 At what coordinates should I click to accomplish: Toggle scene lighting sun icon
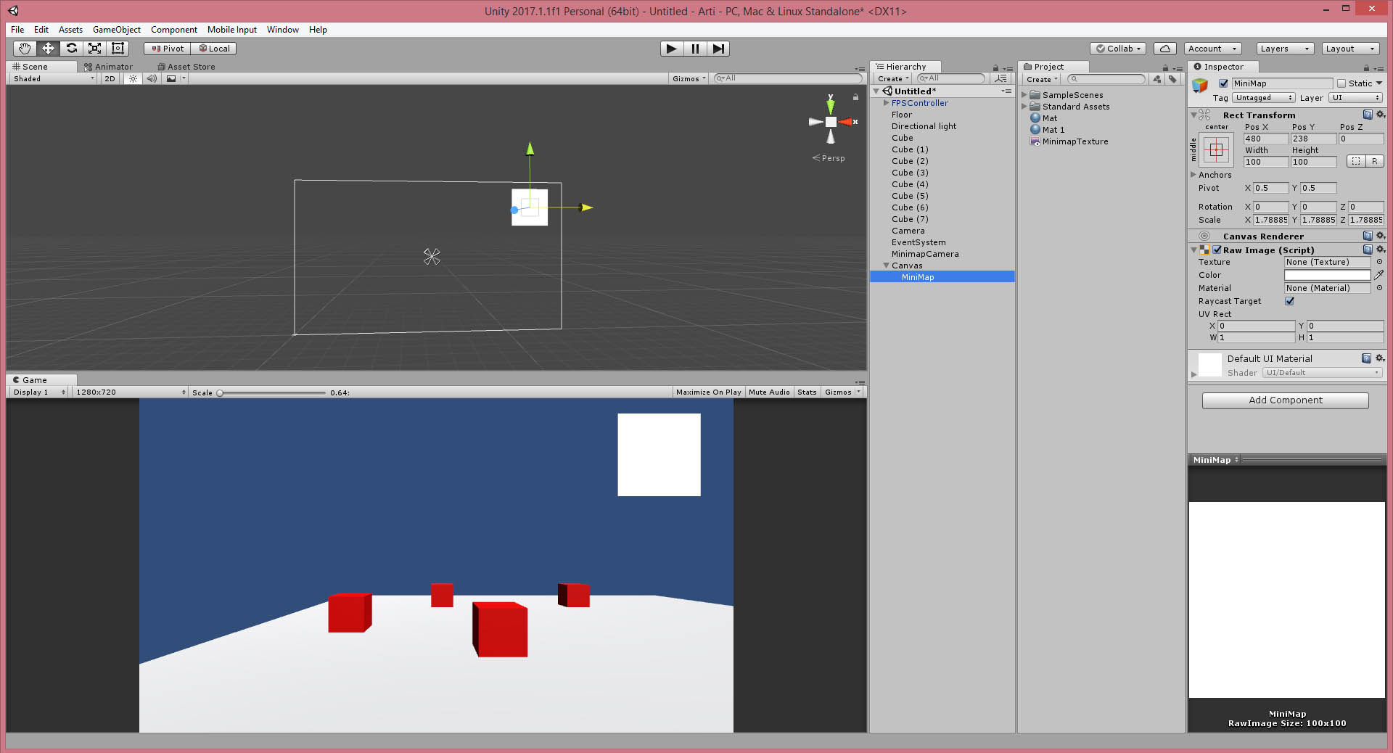(133, 78)
